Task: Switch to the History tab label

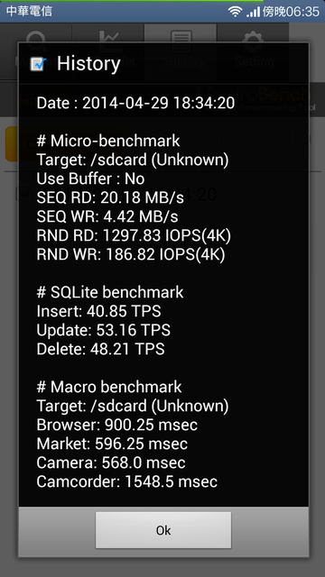Action: tap(185, 61)
